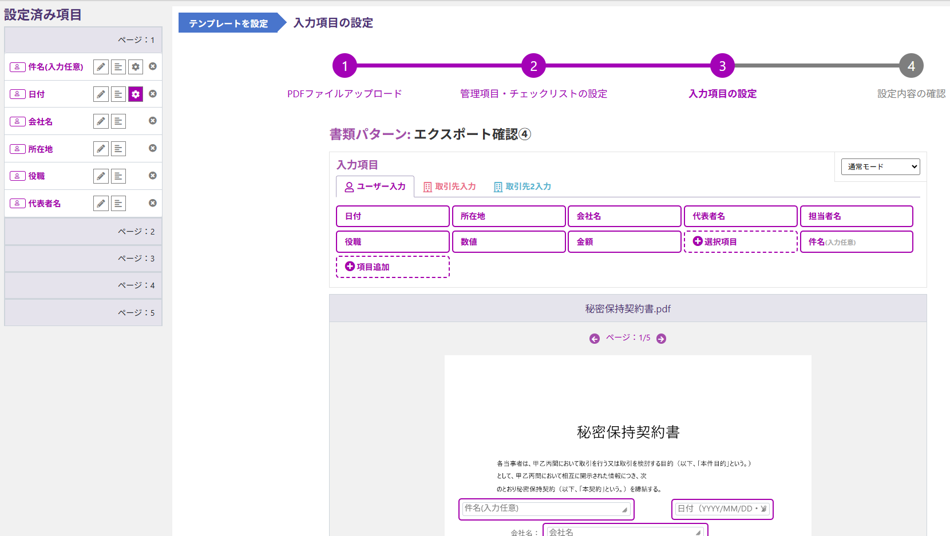Open alignment options for 会社名

(x=118, y=121)
